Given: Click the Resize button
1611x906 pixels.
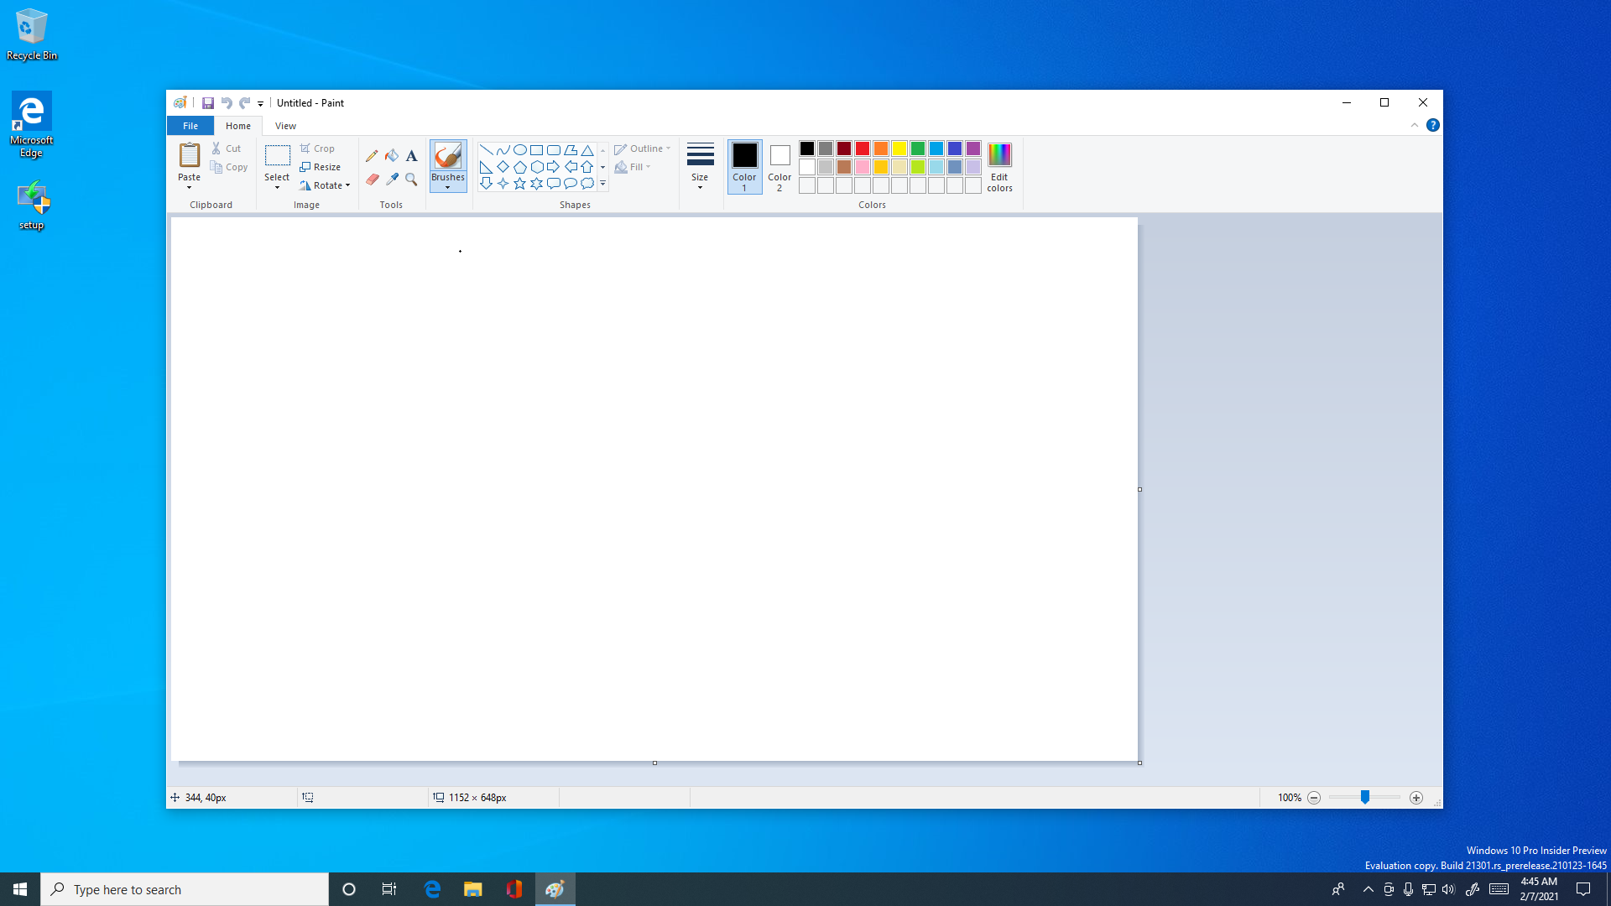Looking at the screenshot, I should coord(320,167).
